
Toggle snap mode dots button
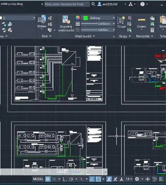pos(54,179)
